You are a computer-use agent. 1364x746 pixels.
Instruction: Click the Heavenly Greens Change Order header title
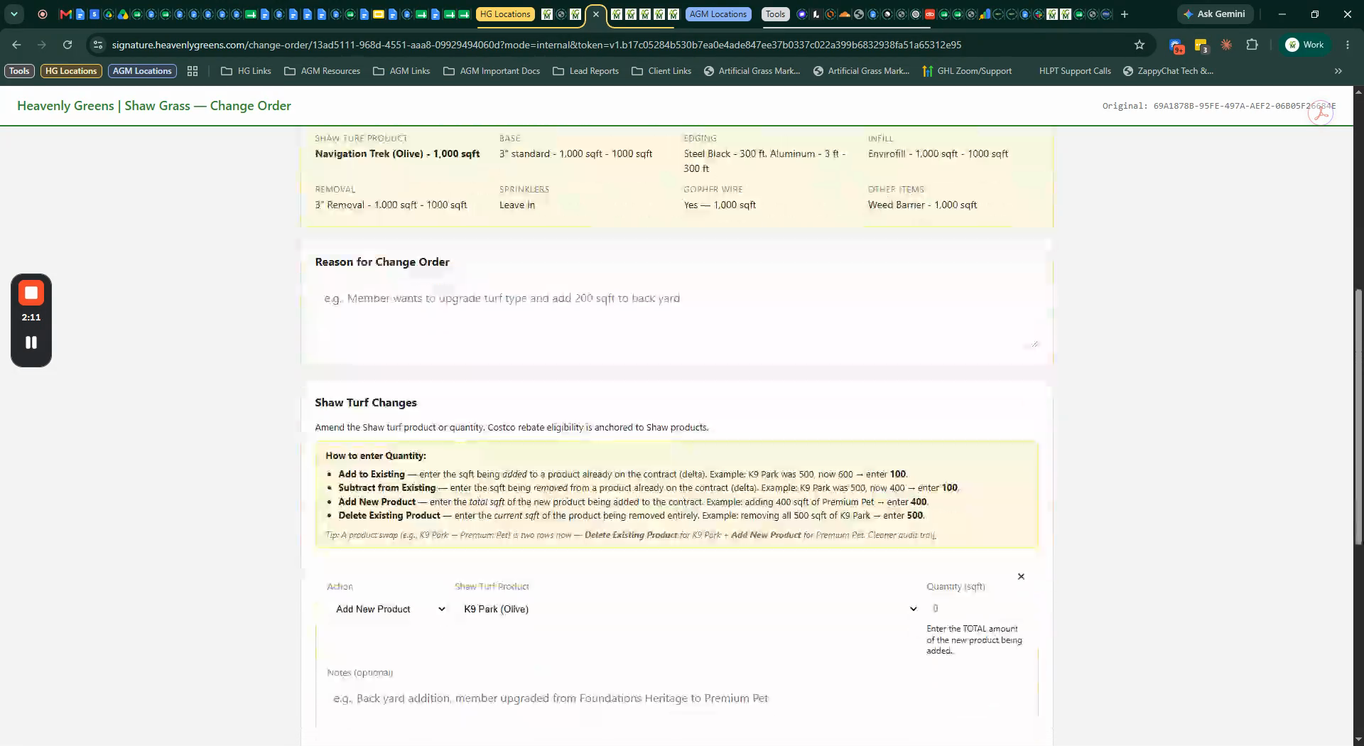(x=154, y=106)
